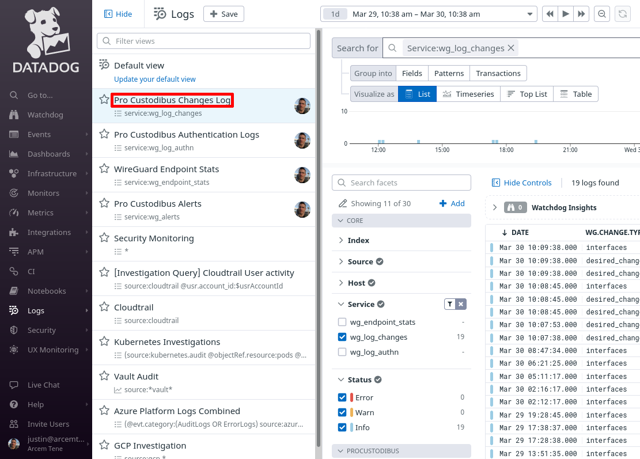The height and width of the screenshot is (459, 640).
Task: Expand the Source facet
Action: pos(341,261)
